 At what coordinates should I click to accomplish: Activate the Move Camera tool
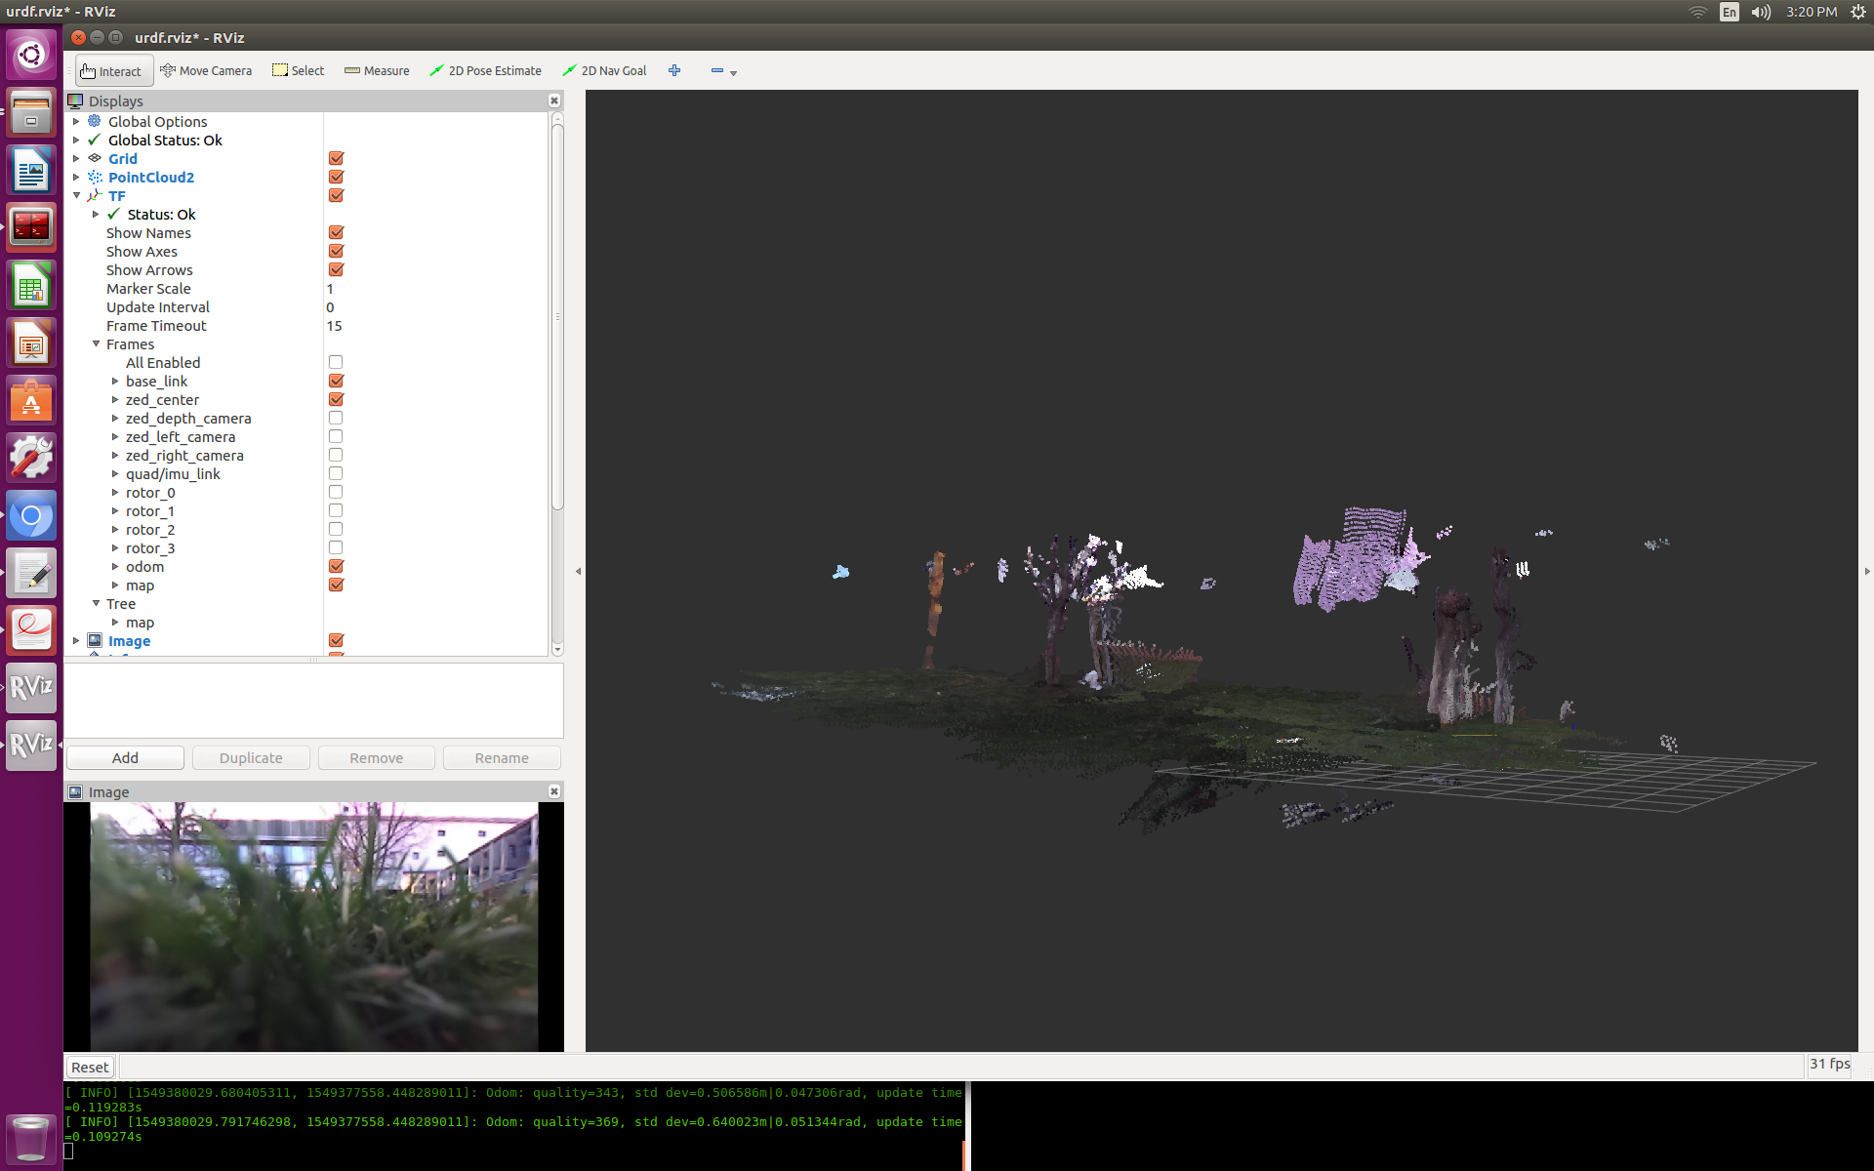coord(206,71)
